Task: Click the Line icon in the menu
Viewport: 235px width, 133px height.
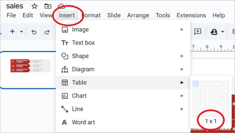Action: click(x=65, y=109)
